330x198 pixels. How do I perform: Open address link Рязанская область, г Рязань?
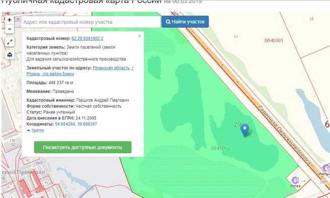[80, 71]
